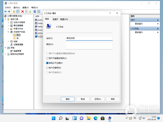Toggle the console tree pane icon

18,11
